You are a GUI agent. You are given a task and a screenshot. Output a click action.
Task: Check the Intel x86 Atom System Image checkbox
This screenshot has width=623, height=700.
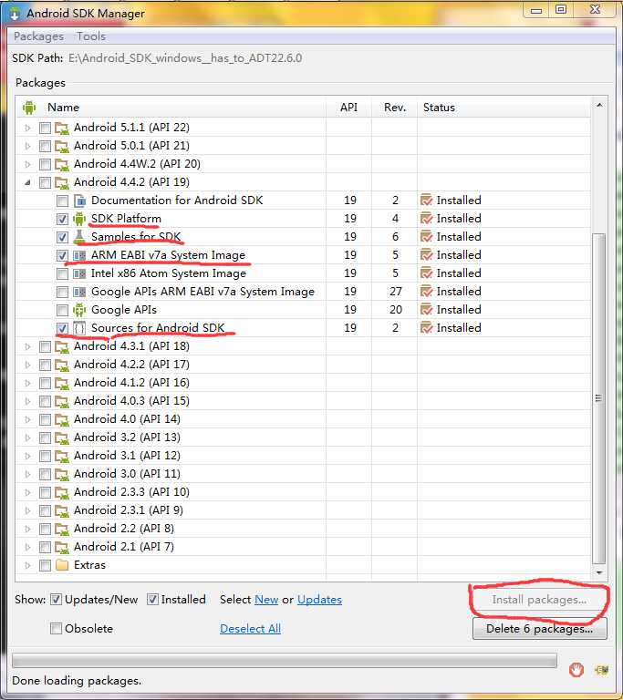click(x=62, y=273)
